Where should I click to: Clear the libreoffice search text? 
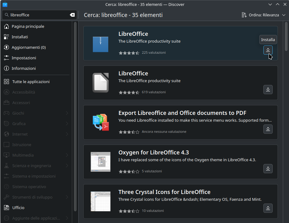click(x=72, y=15)
